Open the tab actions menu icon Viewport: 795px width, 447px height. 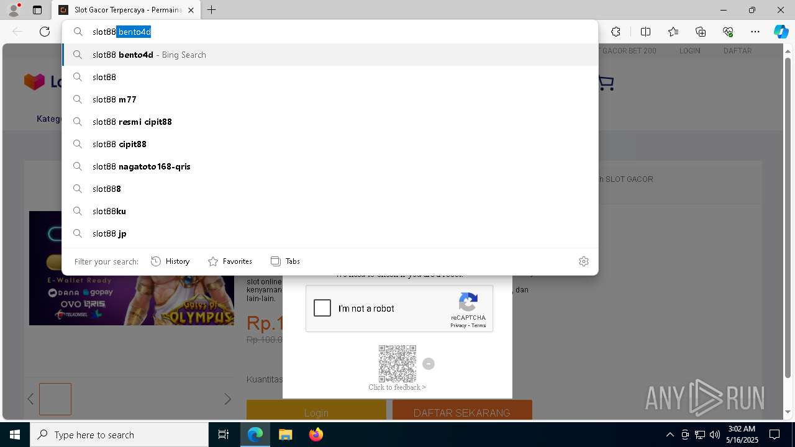click(x=37, y=10)
